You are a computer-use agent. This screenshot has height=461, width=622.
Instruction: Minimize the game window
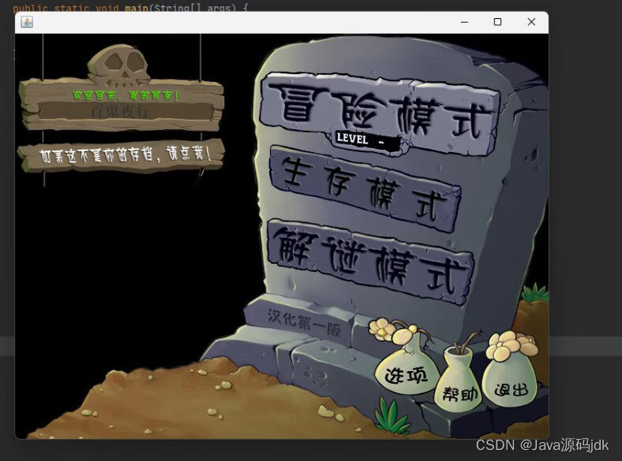(x=464, y=22)
